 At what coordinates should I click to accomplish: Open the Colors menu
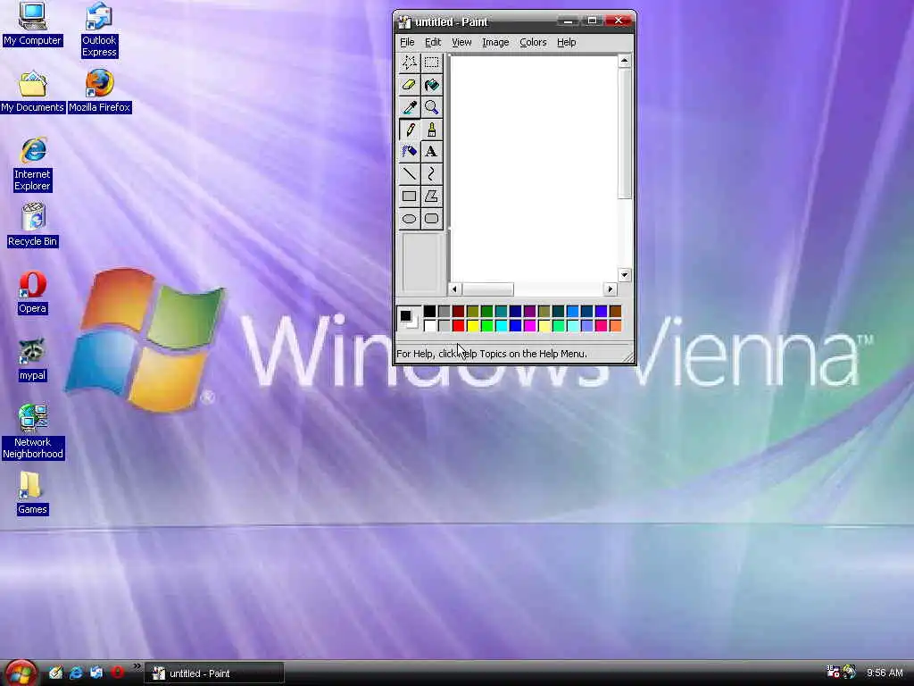(533, 42)
